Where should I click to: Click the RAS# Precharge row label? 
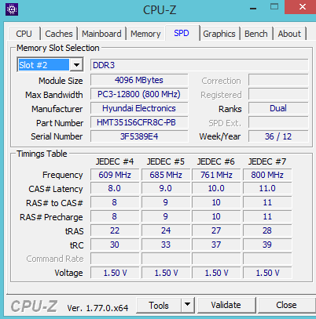(51, 217)
